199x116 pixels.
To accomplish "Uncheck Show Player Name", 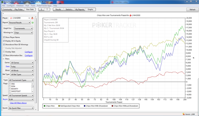I will tap(4, 37).
